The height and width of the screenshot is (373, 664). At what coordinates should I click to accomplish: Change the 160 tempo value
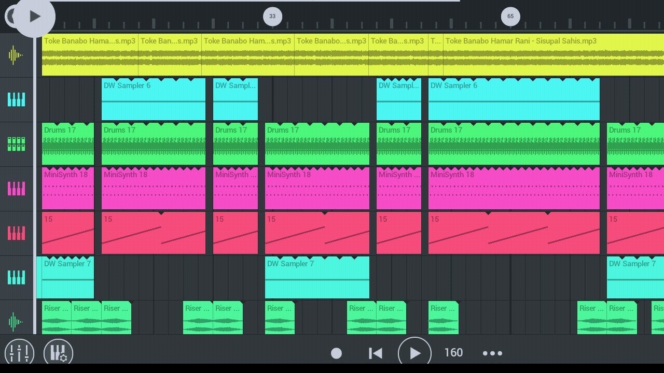[453, 353]
